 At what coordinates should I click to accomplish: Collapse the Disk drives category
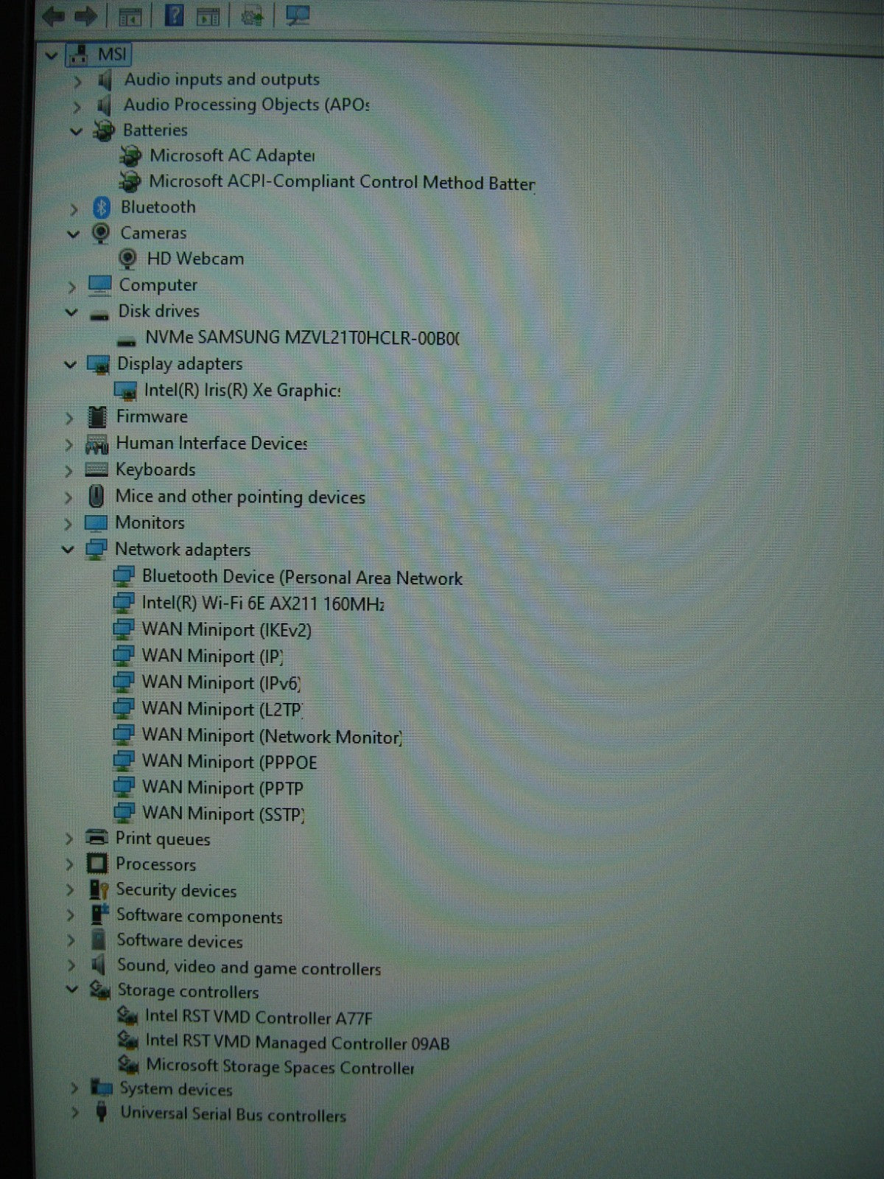pyautogui.click(x=71, y=312)
